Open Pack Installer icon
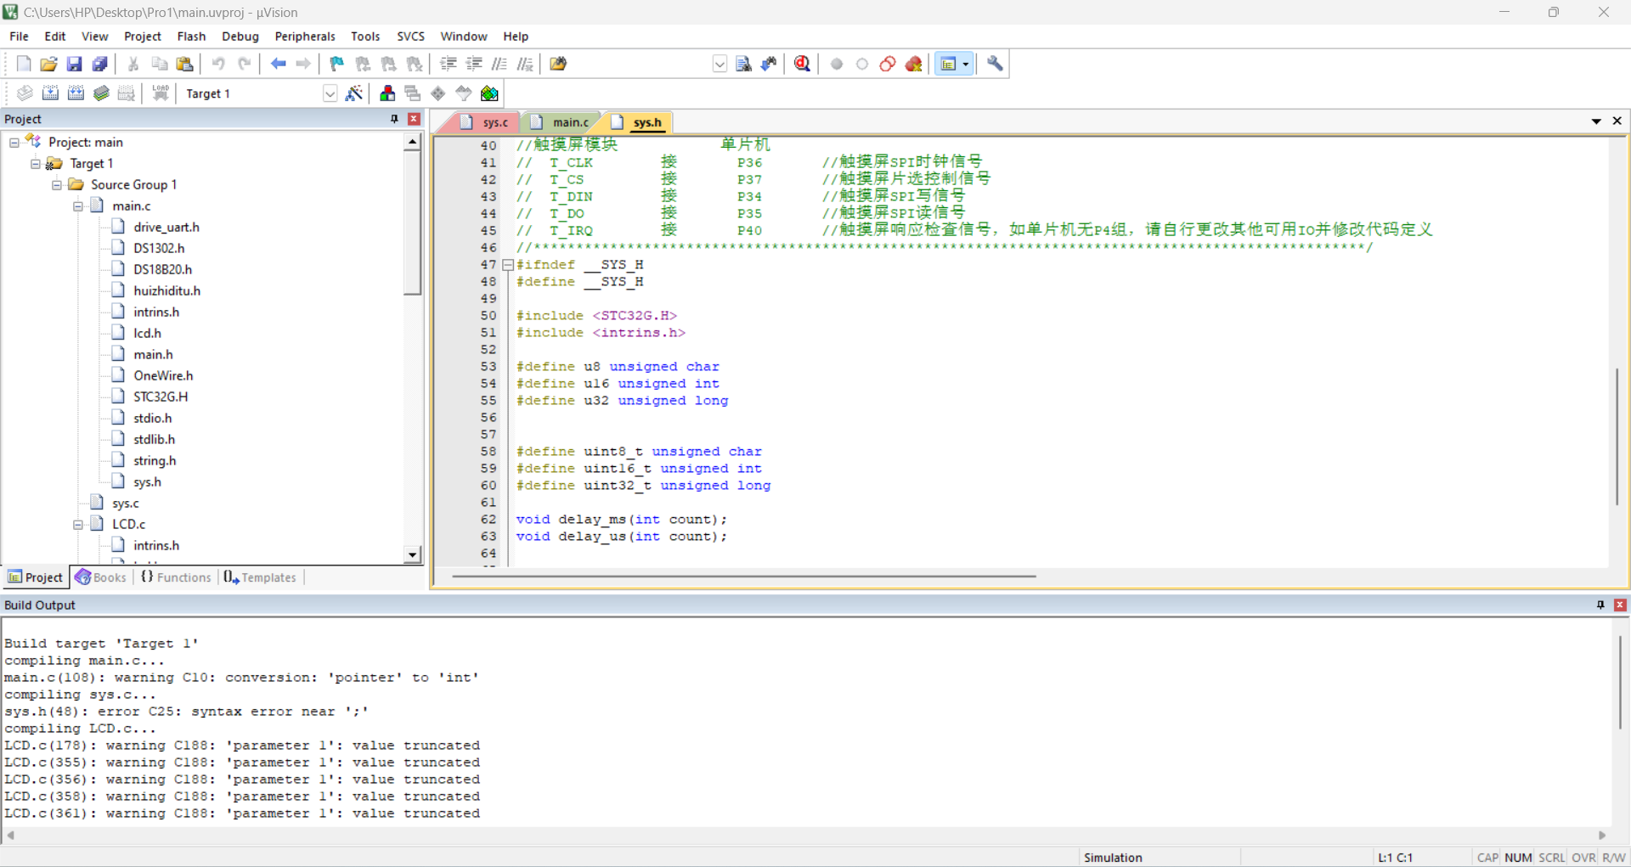Viewport: 1631px width, 867px height. tap(489, 93)
